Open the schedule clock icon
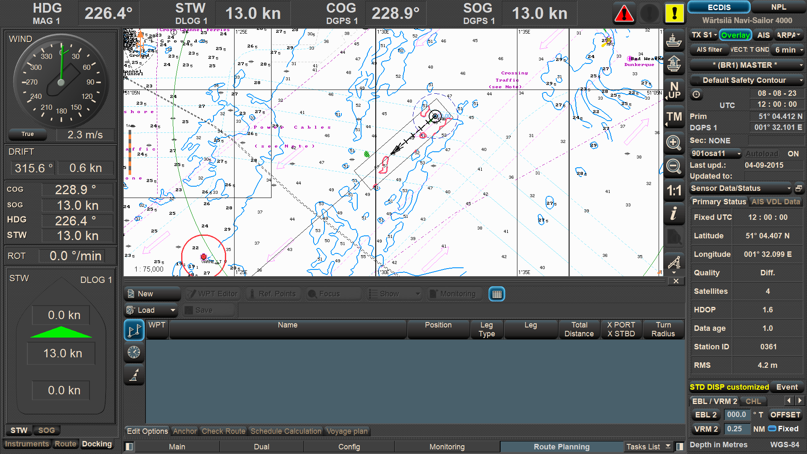Image resolution: width=807 pixels, height=454 pixels. coord(134,353)
